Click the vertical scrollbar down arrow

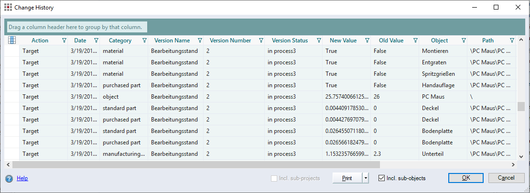click(x=521, y=156)
